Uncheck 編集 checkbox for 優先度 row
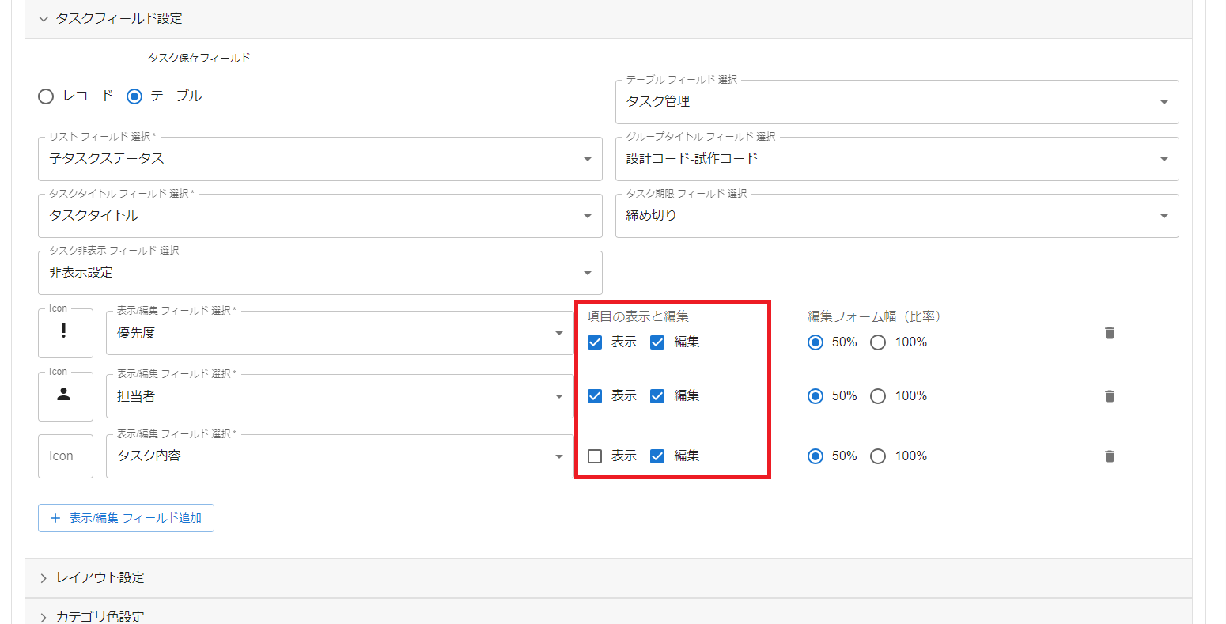The height and width of the screenshot is (624, 1226). click(657, 342)
